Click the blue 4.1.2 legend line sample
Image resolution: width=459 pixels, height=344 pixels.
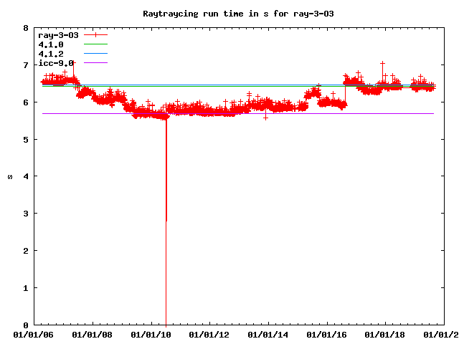click(95, 54)
